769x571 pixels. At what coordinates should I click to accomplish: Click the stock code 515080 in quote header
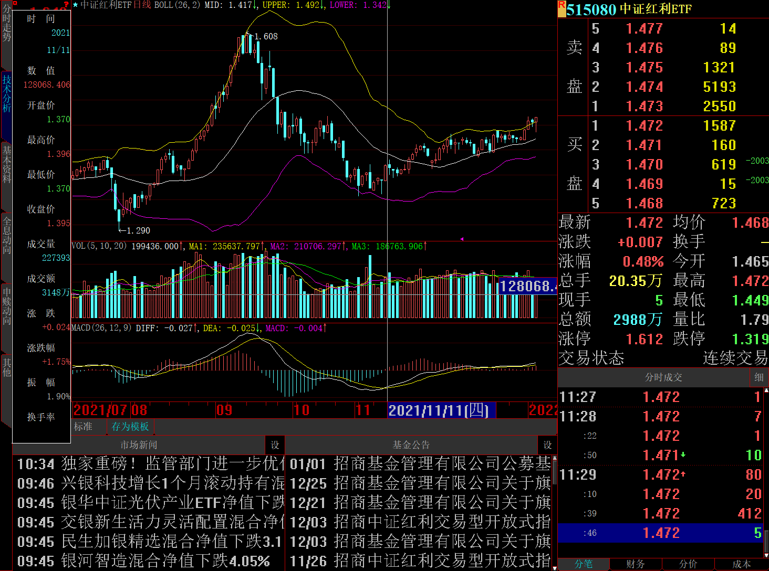pos(591,9)
